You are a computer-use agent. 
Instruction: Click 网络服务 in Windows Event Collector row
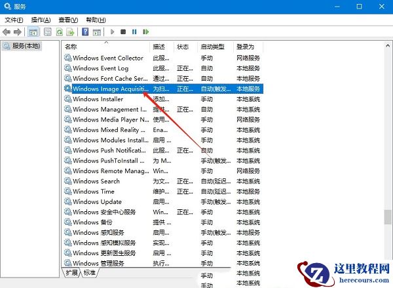(248, 58)
